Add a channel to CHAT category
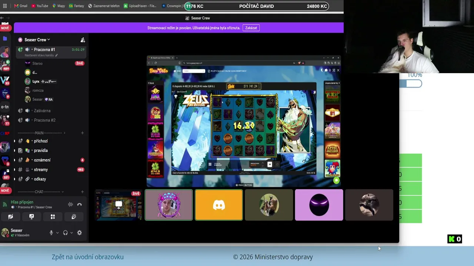This screenshot has height=266, width=474. [x=82, y=192]
